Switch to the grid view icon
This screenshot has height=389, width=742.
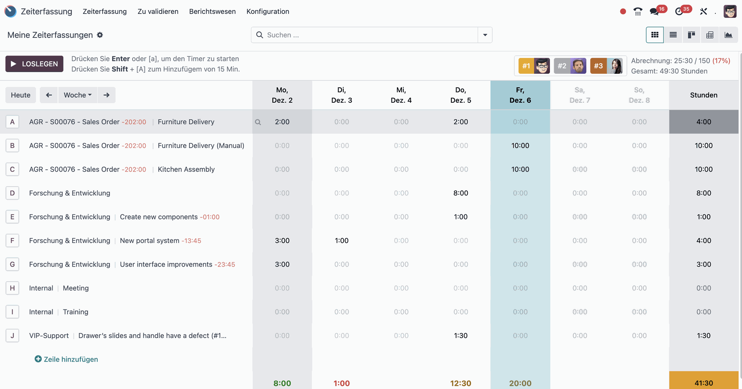(x=655, y=35)
